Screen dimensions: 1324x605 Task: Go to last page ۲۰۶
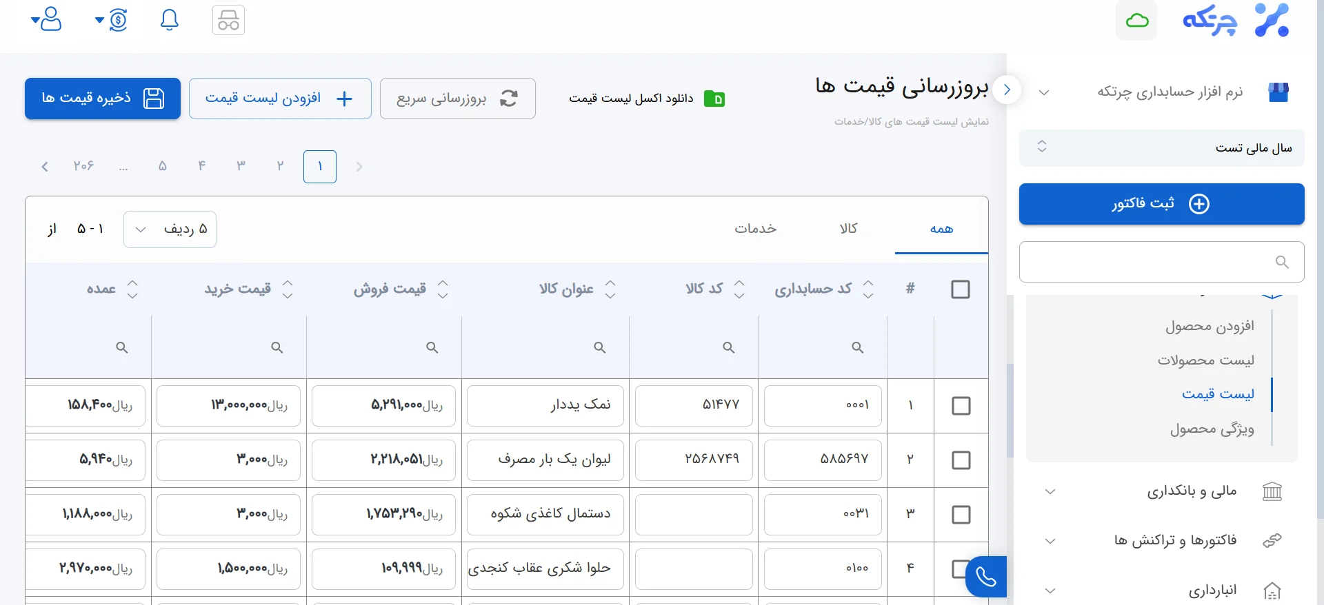83,166
